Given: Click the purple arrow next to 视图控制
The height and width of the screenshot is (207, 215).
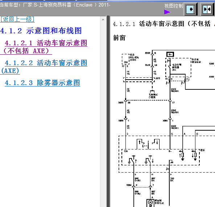Looking at the screenshot, I should pyautogui.click(x=168, y=12).
